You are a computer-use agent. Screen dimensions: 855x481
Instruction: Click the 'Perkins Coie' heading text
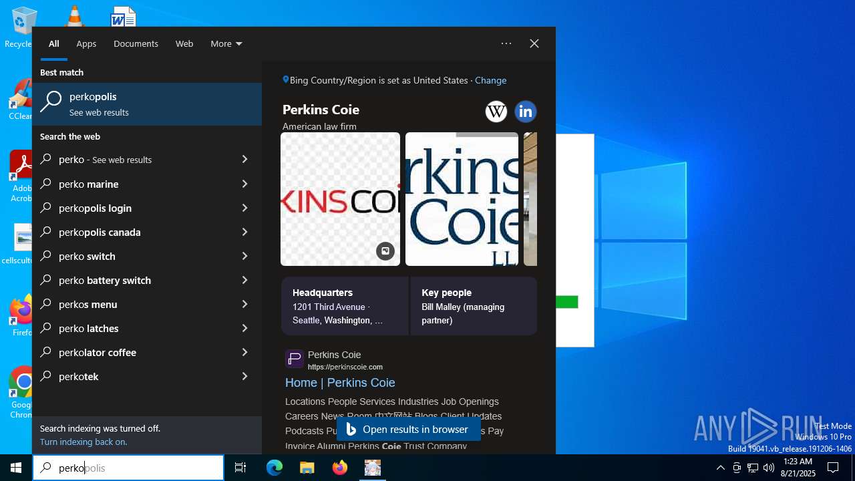[x=321, y=110]
